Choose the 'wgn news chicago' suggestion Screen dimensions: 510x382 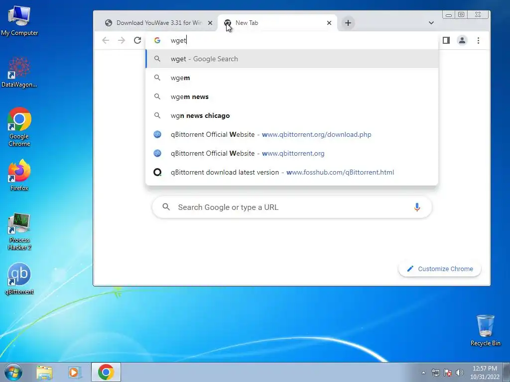[292, 115]
